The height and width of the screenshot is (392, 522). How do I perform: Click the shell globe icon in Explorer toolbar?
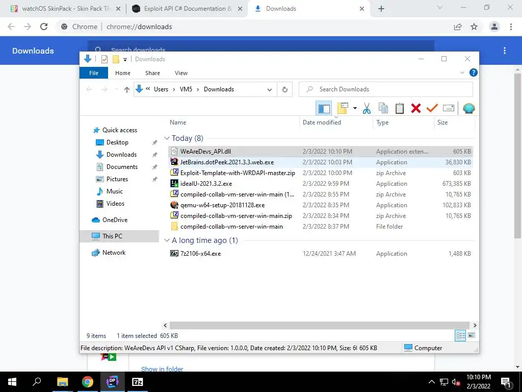(469, 108)
